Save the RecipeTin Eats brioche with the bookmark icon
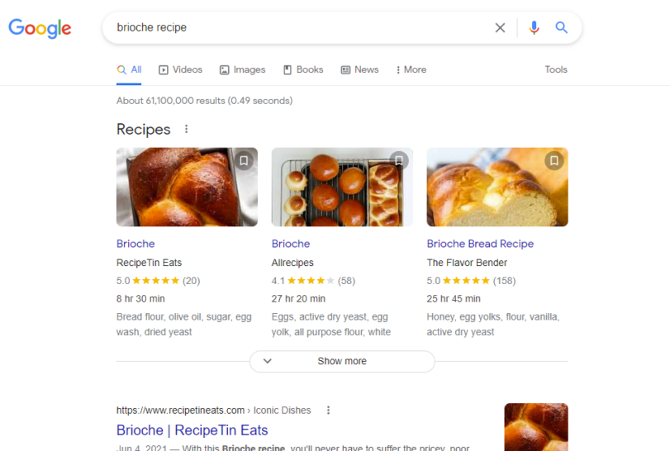This screenshot has width=670, height=451. tap(244, 160)
